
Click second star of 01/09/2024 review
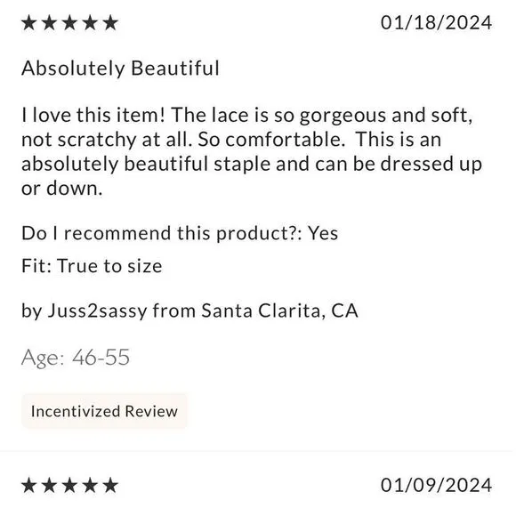(x=49, y=486)
